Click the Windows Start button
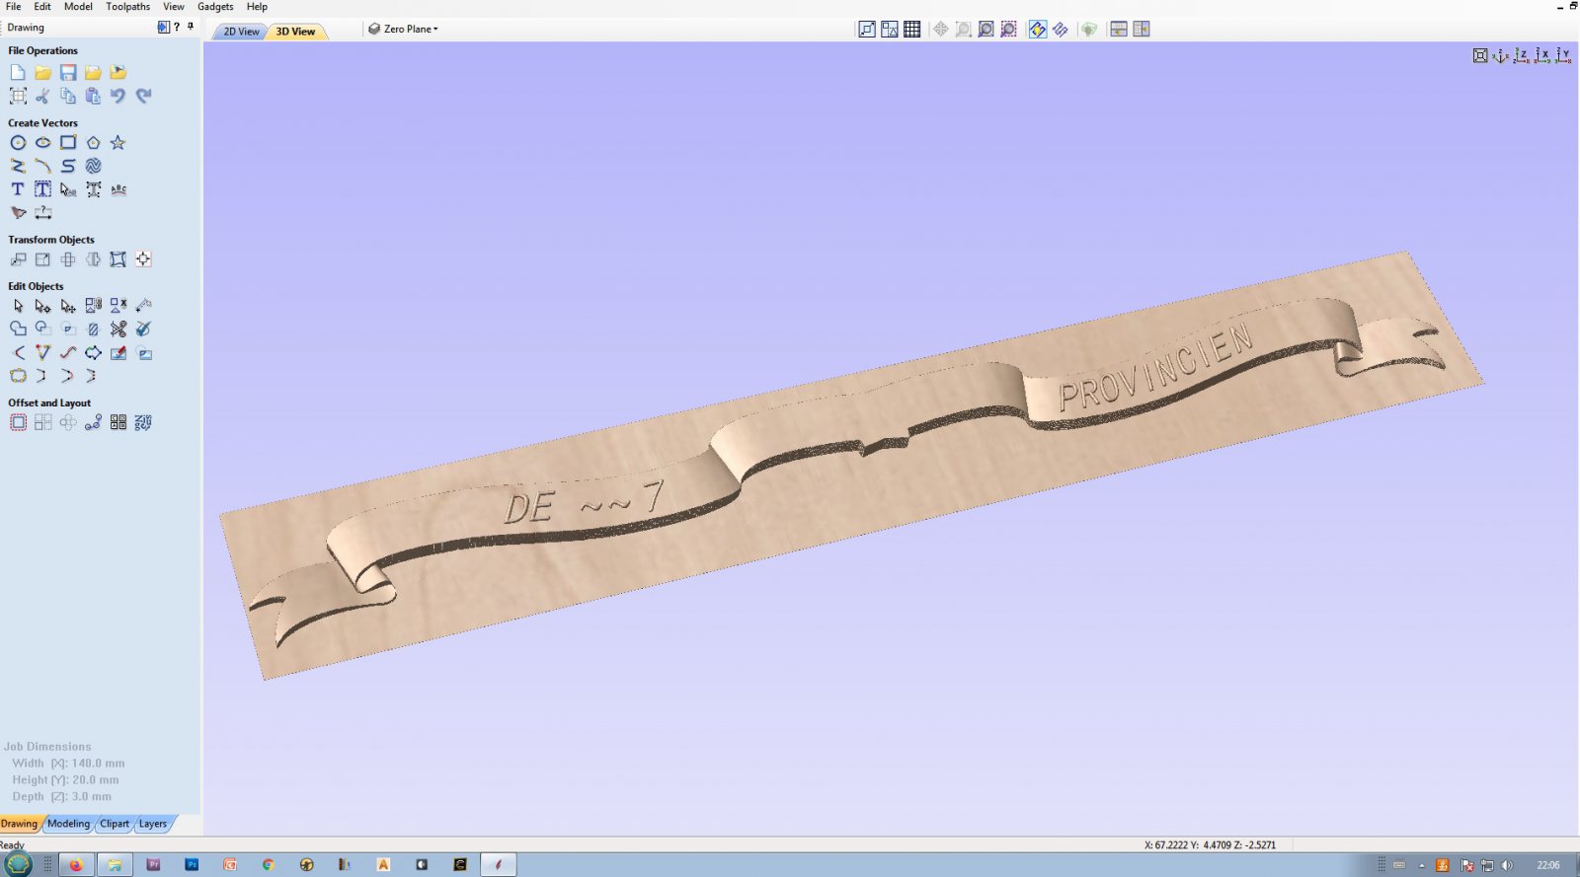This screenshot has width=1580, height=877. pyautogui.click(x=18, y=864)
